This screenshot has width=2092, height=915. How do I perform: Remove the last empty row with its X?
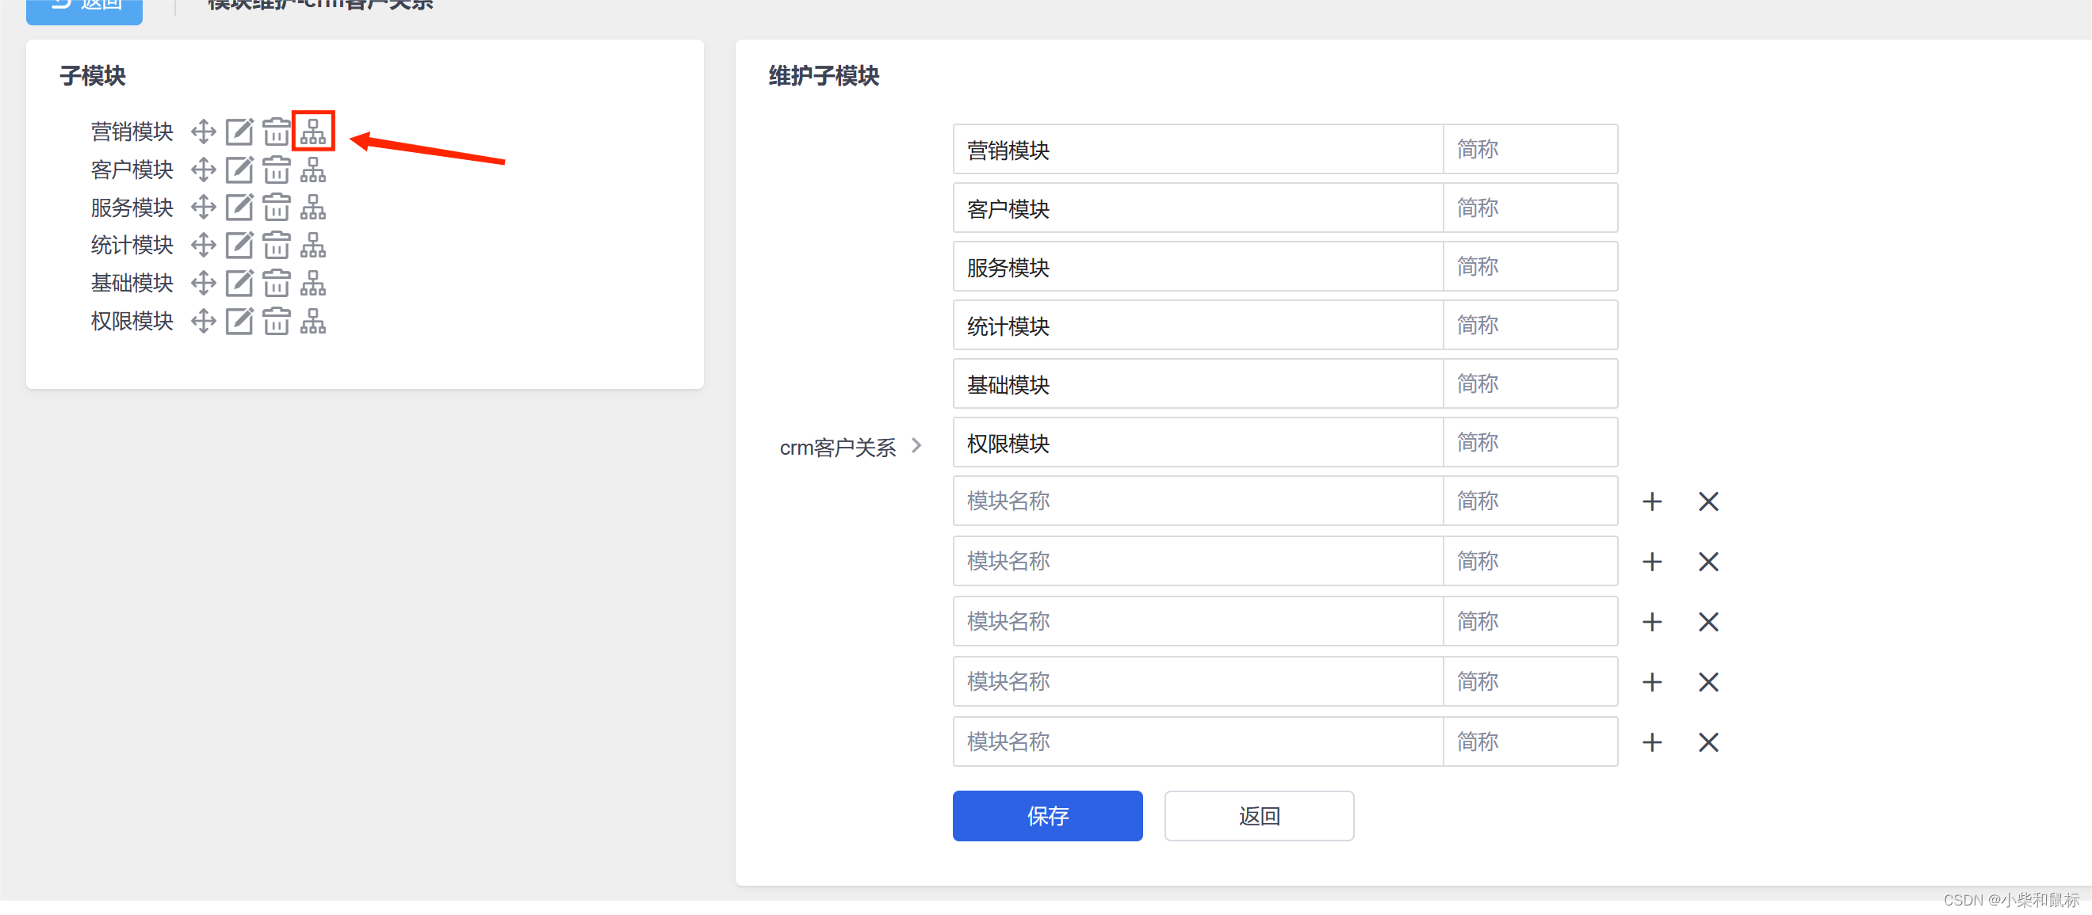click(1708, 742)
